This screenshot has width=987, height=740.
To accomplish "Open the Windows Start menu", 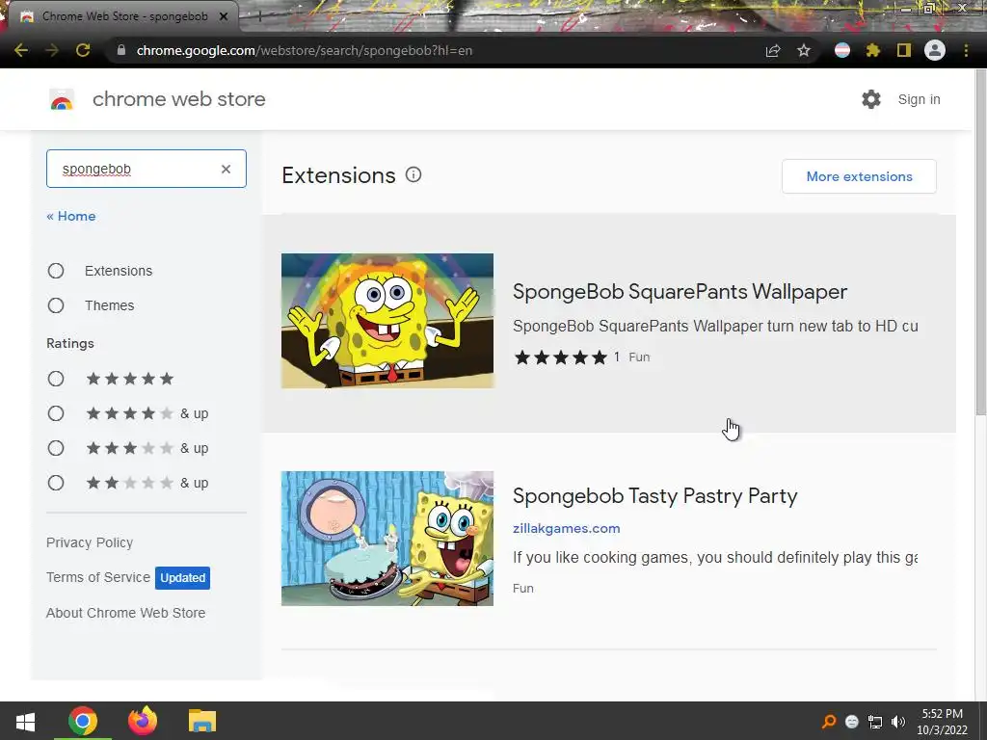I will click(25, 721).
